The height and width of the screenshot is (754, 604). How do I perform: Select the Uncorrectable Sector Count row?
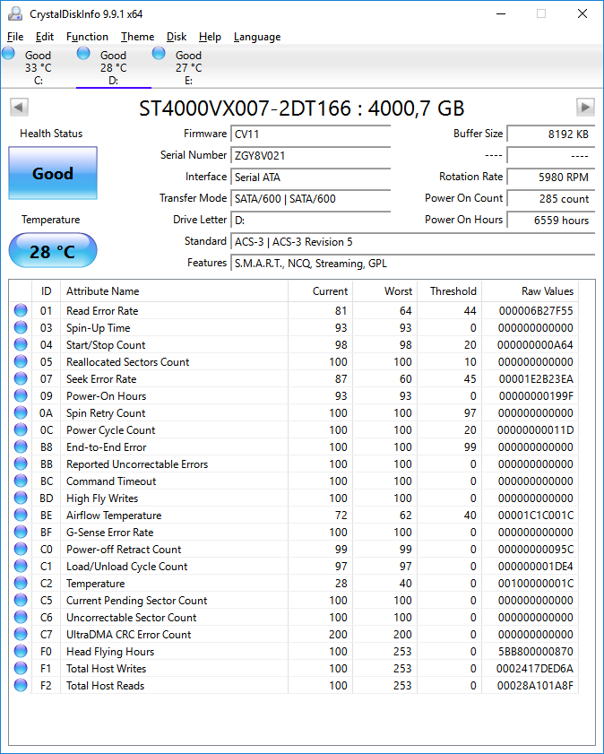(294, 618)
